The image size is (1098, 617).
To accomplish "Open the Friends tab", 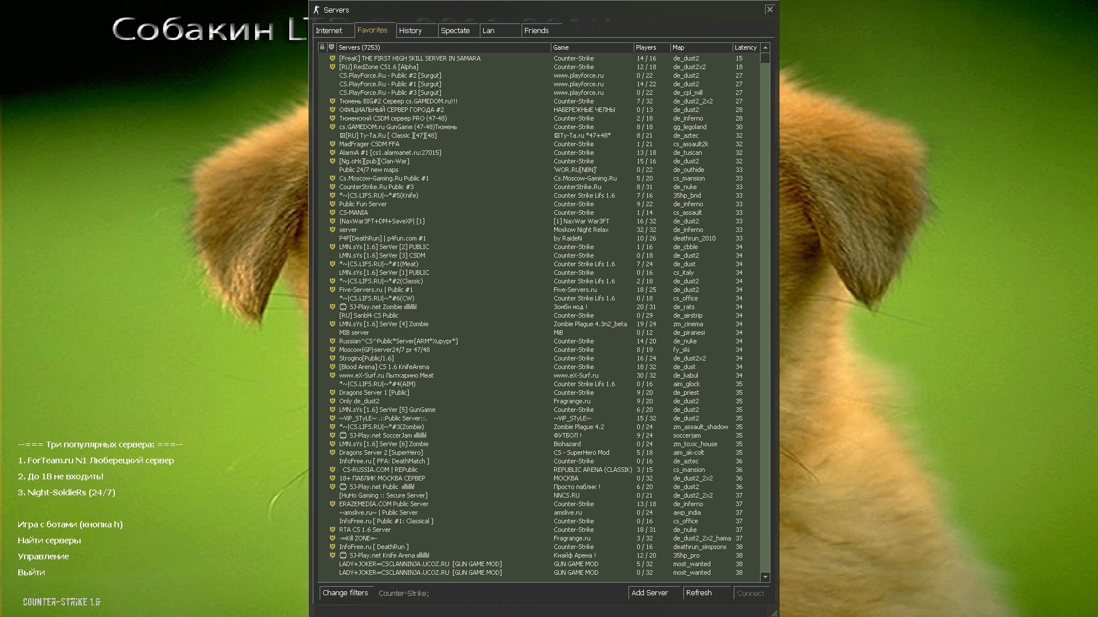I will 542,31.
